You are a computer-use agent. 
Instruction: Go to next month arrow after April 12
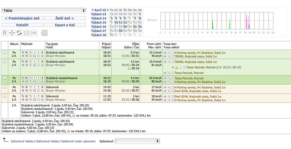[x=108, y=10]
